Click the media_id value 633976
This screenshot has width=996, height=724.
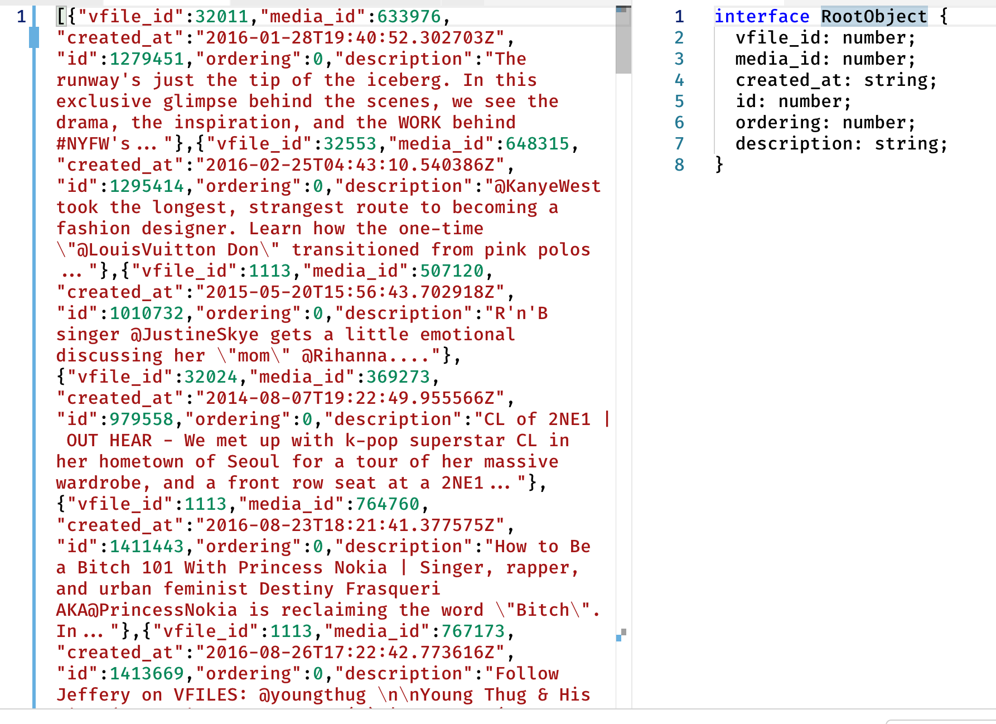pyautogui.click(x=409, y=17)
